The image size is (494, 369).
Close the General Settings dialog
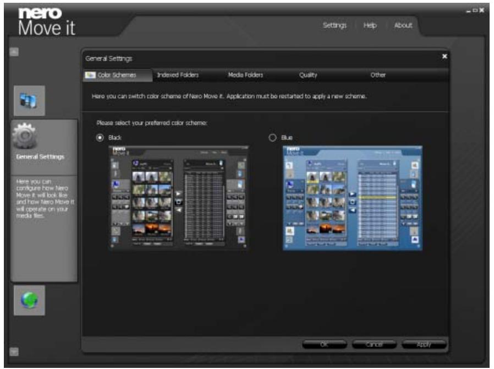(444, 56)
